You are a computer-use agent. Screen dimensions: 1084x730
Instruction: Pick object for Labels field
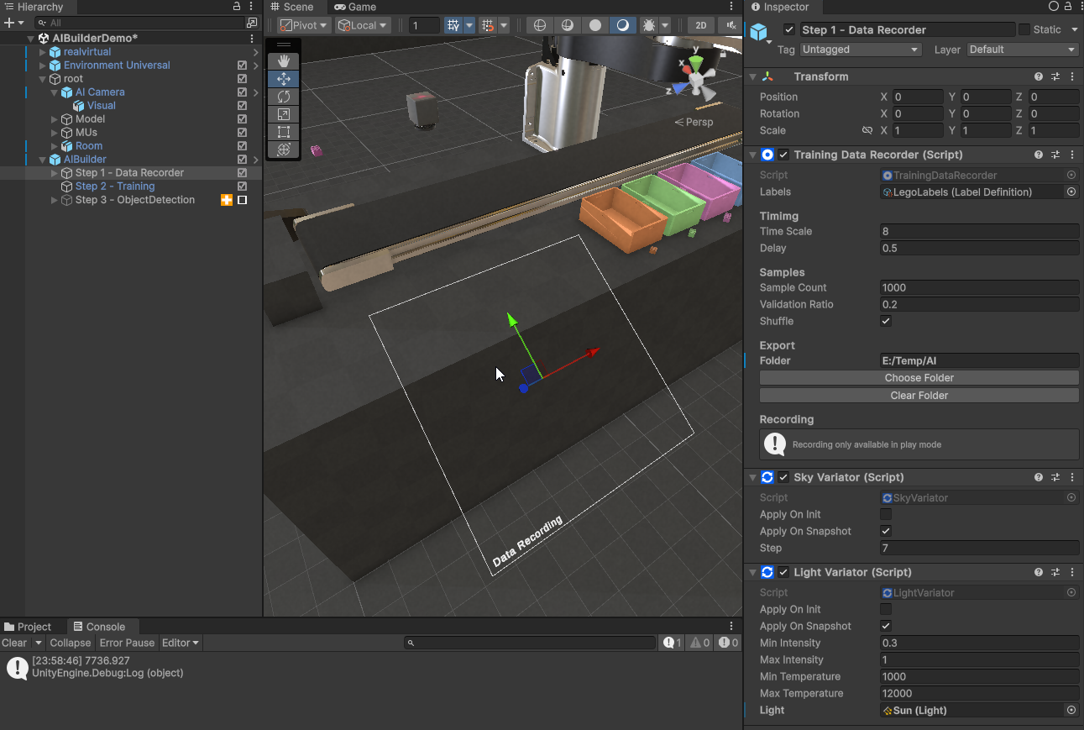point(1071,192)
